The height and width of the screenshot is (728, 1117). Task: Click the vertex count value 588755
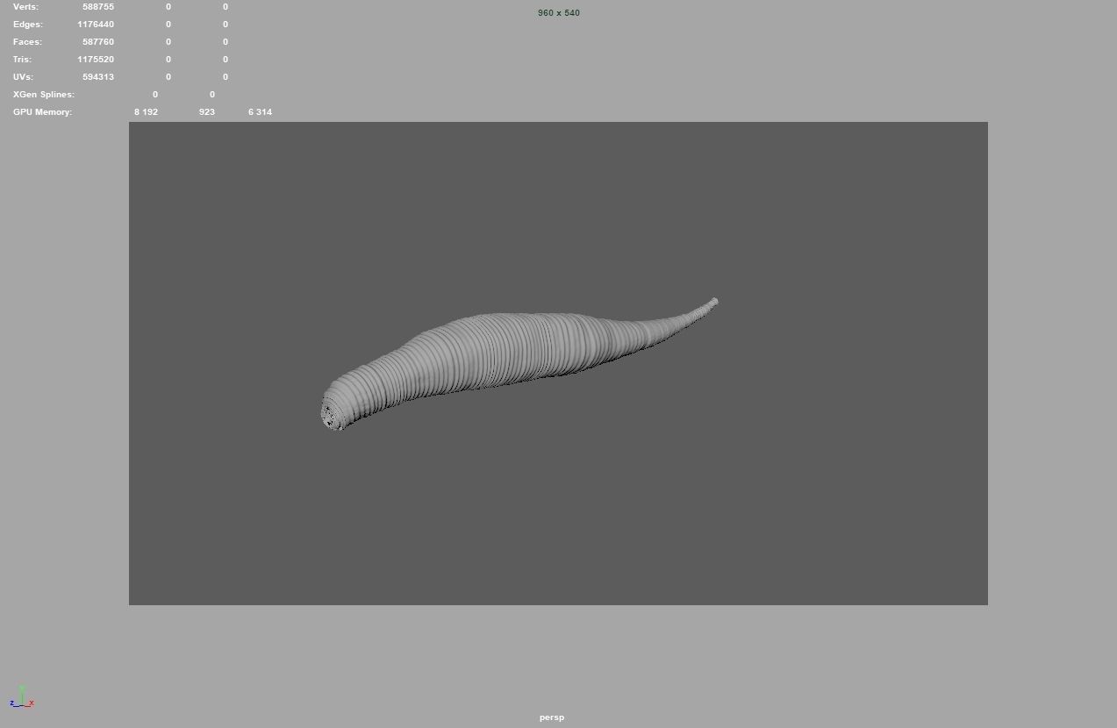[98, 7]
